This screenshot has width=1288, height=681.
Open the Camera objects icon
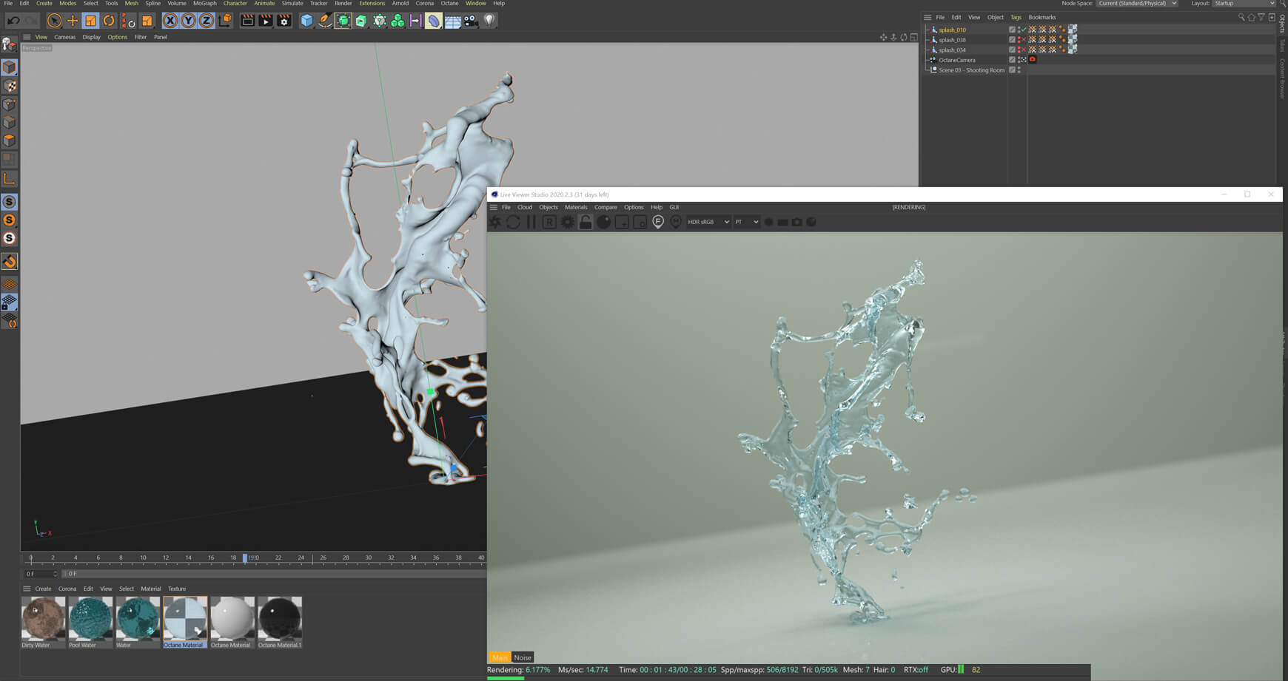[x=471, y=21]
